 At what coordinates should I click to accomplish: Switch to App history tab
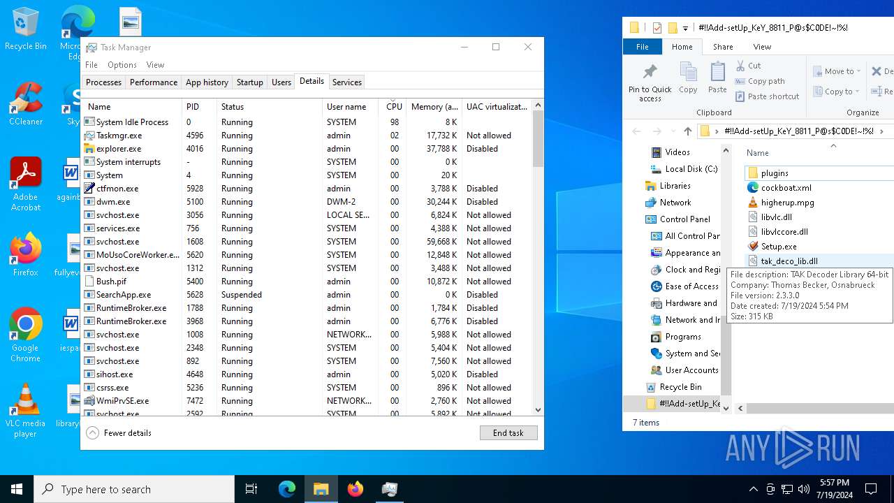[x=207, y=82]
